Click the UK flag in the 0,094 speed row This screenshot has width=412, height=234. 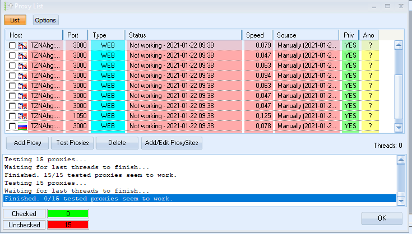[22, 76]
